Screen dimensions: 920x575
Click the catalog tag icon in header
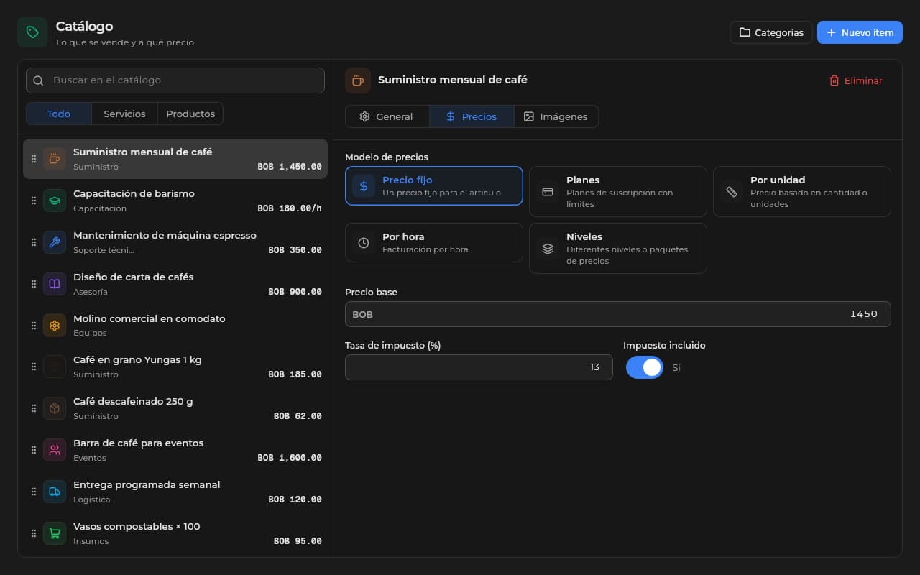pos(32,32)
